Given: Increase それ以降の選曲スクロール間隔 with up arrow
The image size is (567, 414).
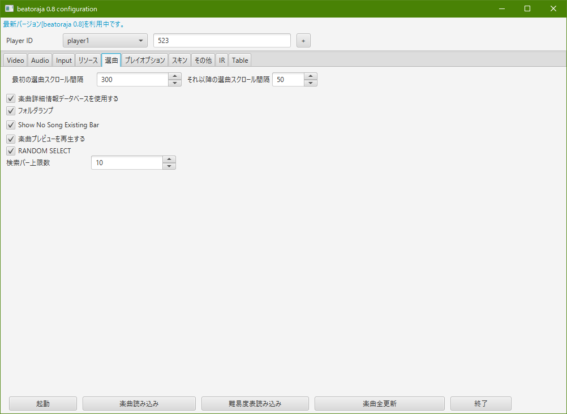Looking at the screenshot, I should click(311, 76).
